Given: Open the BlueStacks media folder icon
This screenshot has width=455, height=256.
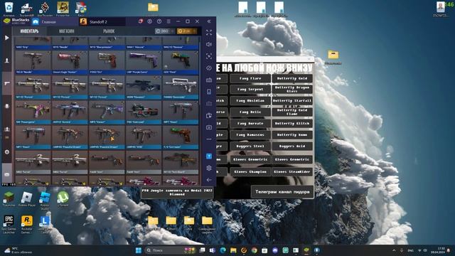Looking at the screenshot, I should pyautogui.click(x=209, y=115).
